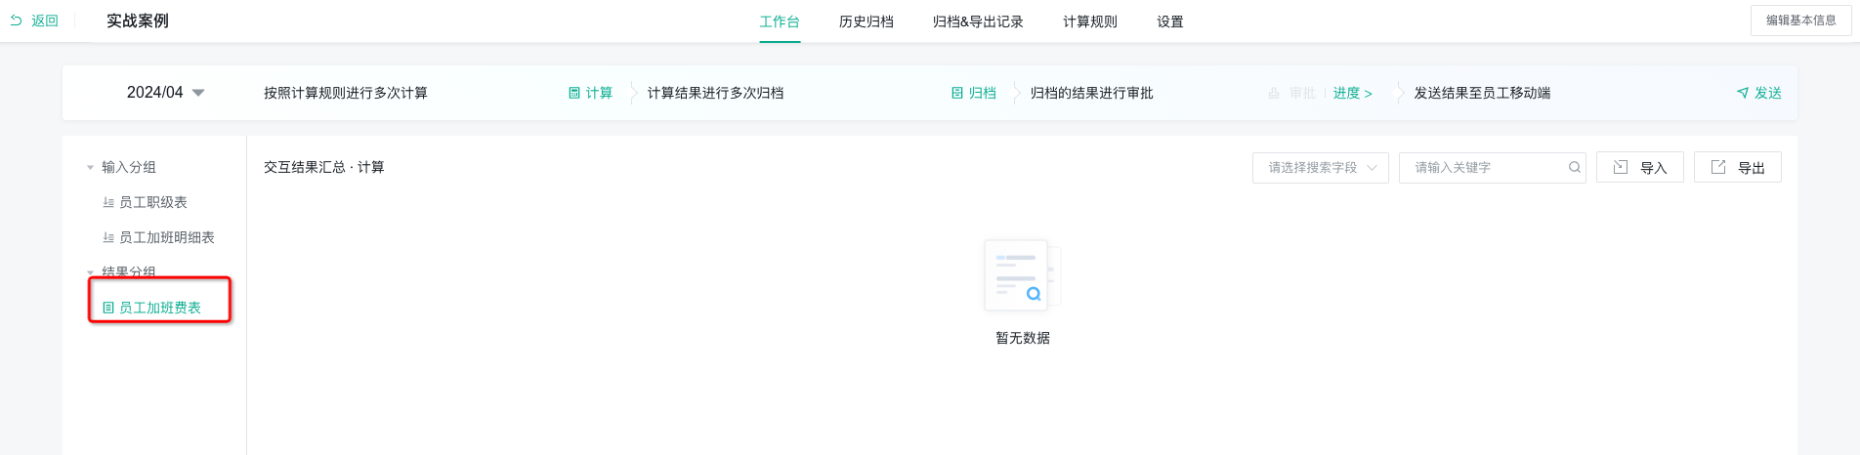Viewport: 1860px width, 455px height.
Task: Click the icon beside 员工加班明细表
Action: (x=108, y=237)
